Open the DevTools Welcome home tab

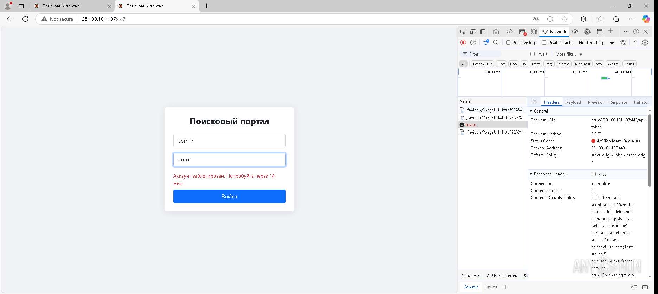pos(496,32)
